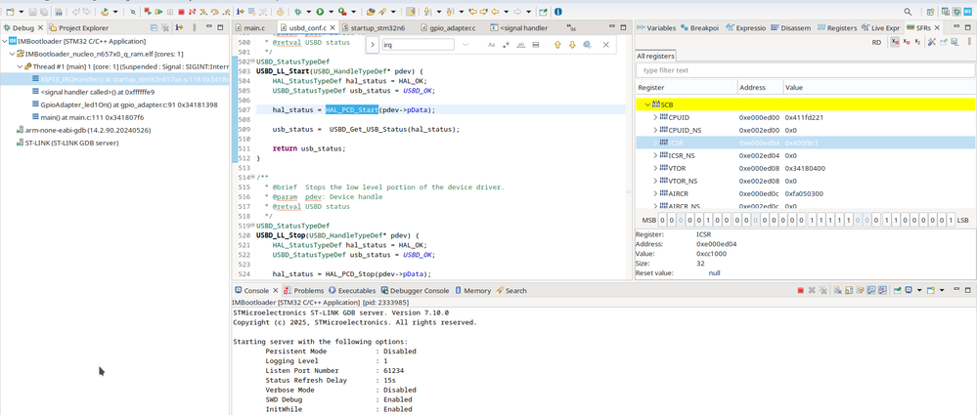Select the GpioAdapter_led1On stack frame
This screenshot has height=415, width=977.
tap(124, 104)
